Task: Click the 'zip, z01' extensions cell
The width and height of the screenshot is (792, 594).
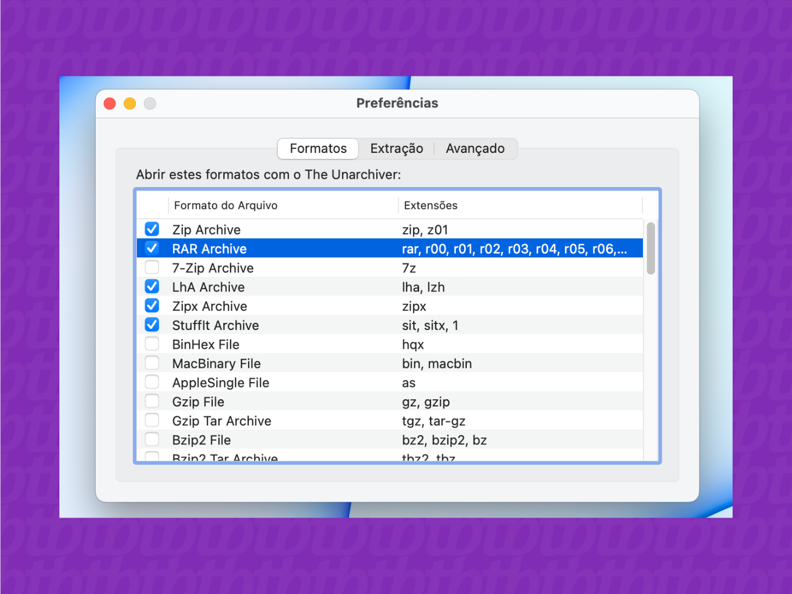Action: tap(425, 230)
